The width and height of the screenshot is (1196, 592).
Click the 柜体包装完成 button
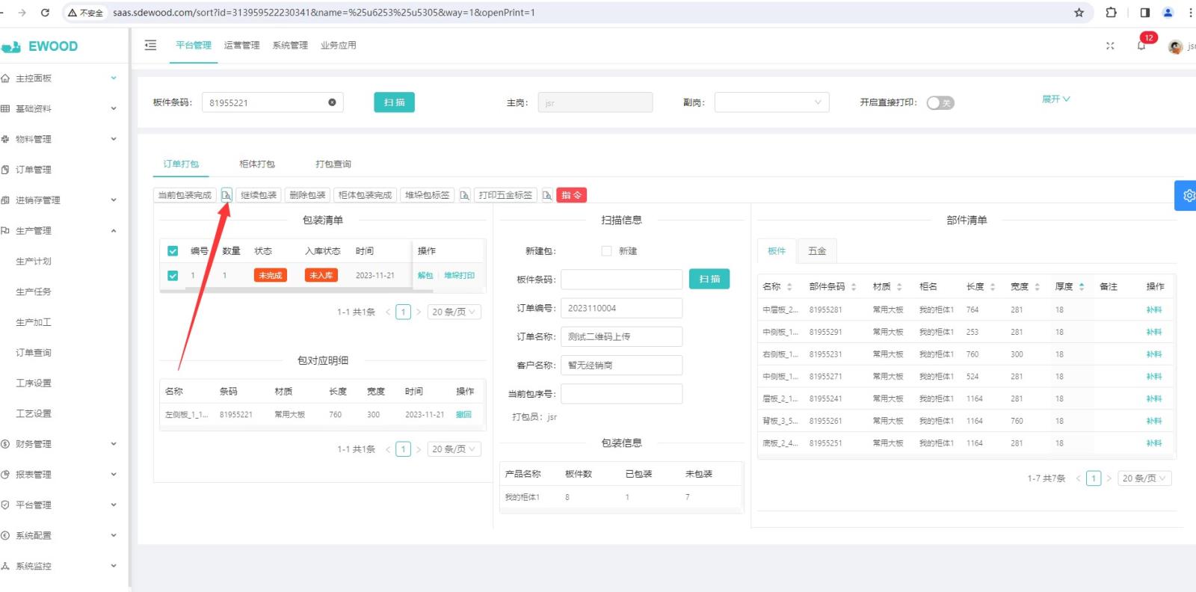[x=365, y=195]
